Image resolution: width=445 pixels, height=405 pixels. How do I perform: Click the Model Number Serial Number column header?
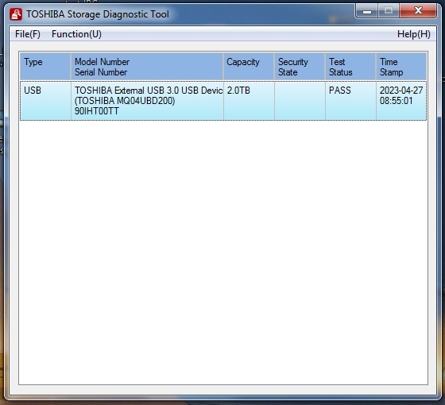tap(147, 66)
